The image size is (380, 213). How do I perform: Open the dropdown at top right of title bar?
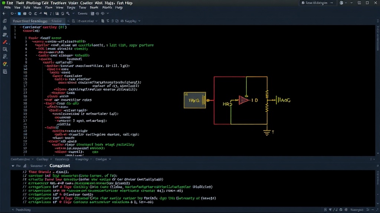click(317, 3)
